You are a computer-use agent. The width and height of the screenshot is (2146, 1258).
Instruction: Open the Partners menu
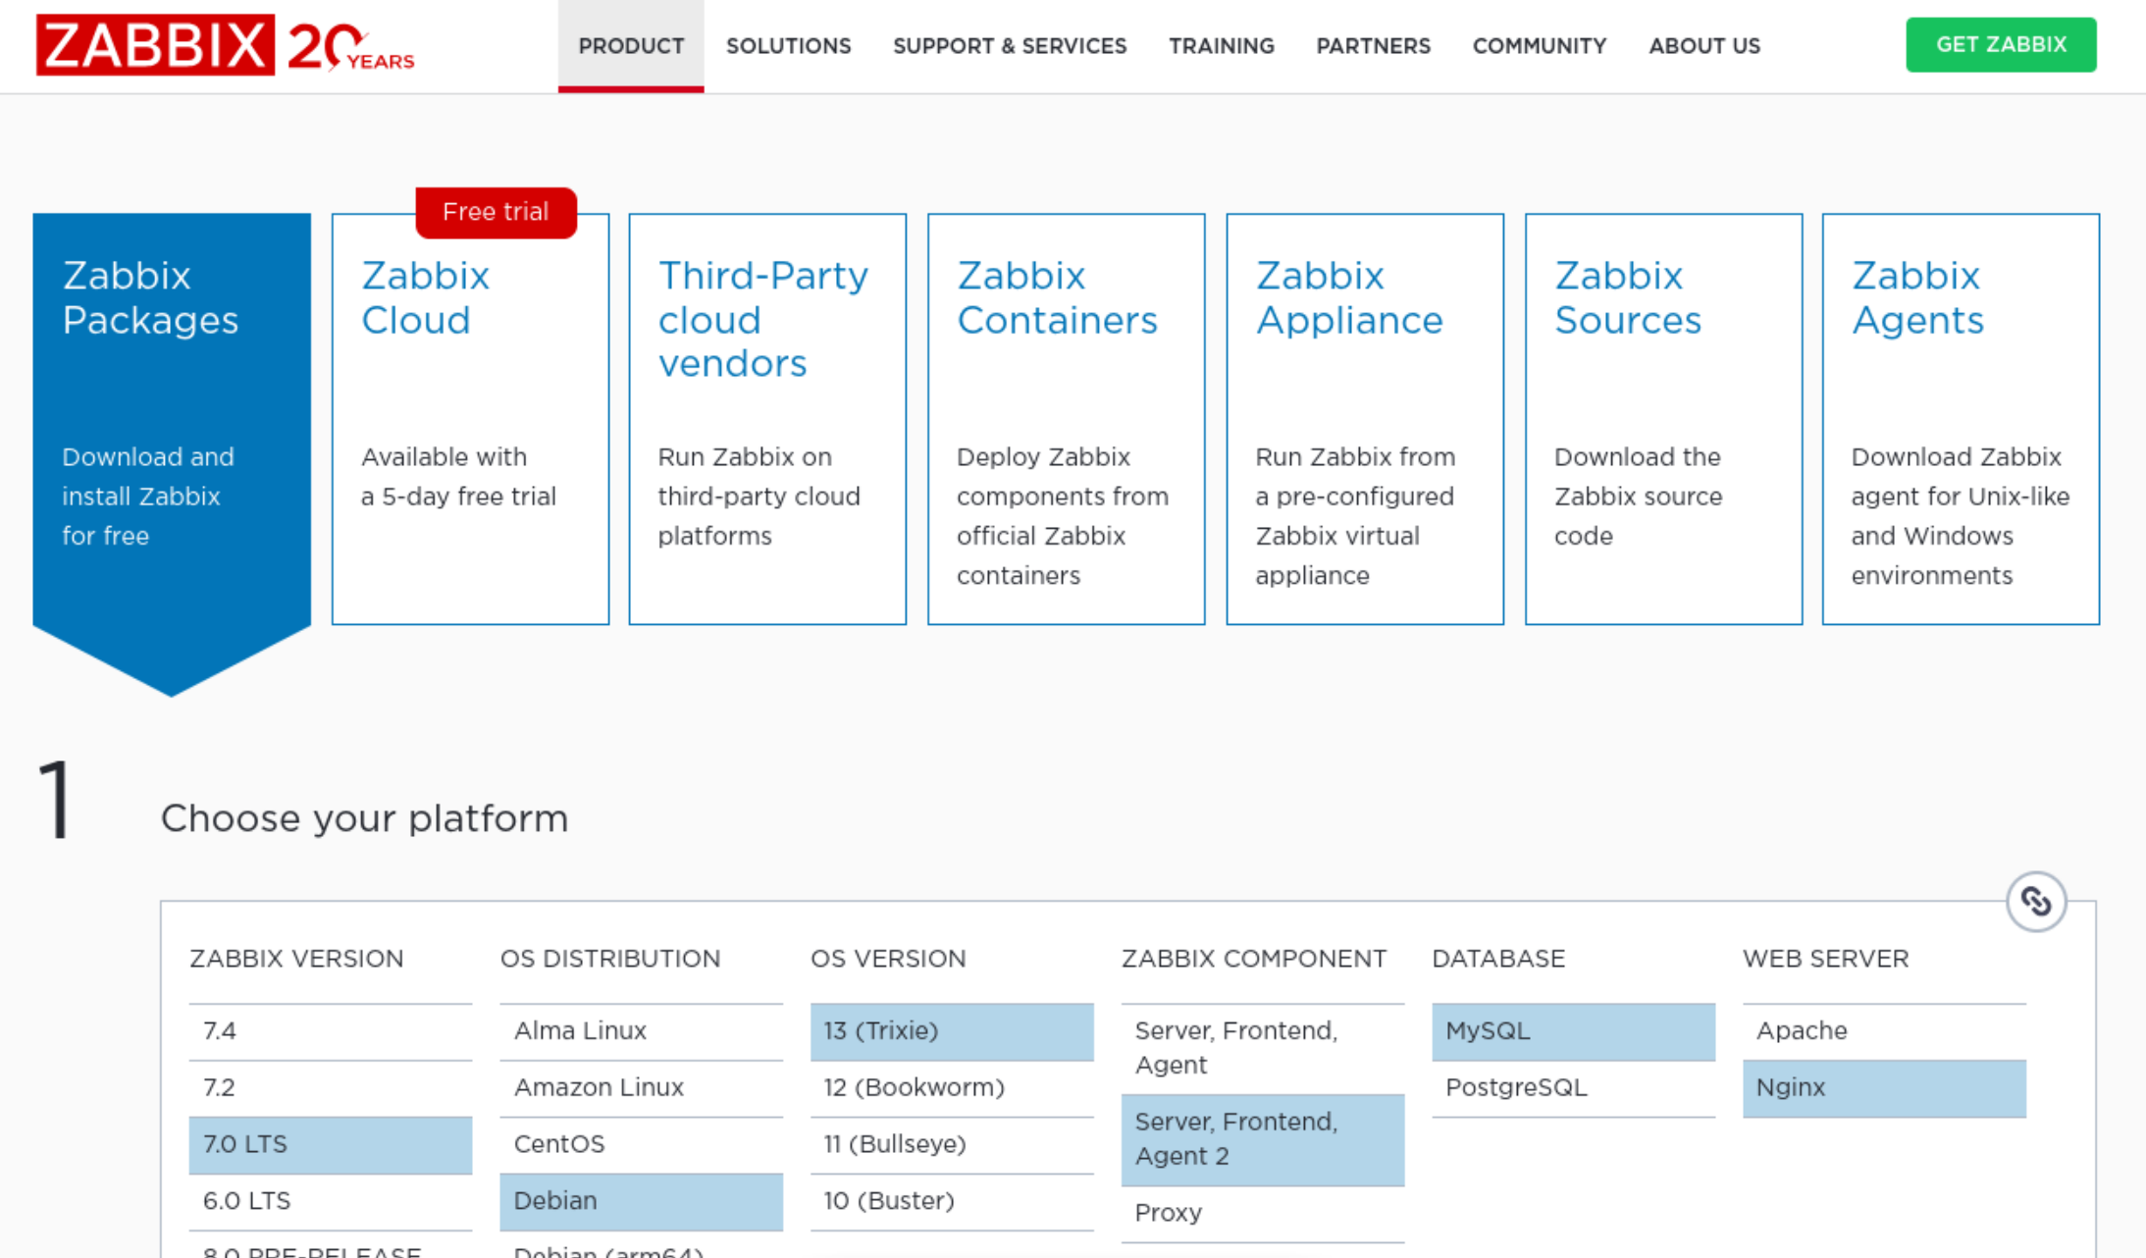[x=1374, y=46]
